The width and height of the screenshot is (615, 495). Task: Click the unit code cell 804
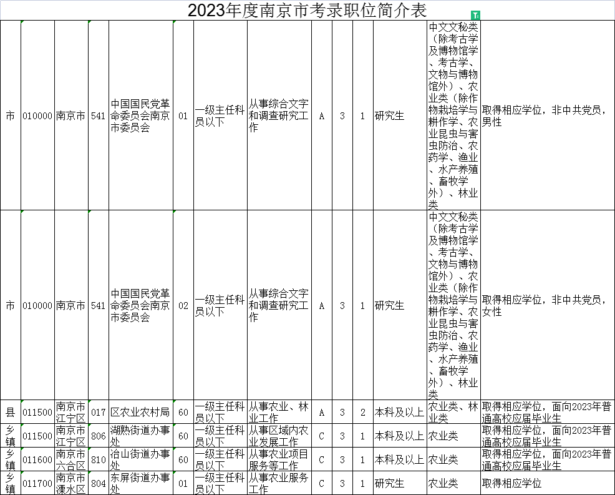[99, 483]
